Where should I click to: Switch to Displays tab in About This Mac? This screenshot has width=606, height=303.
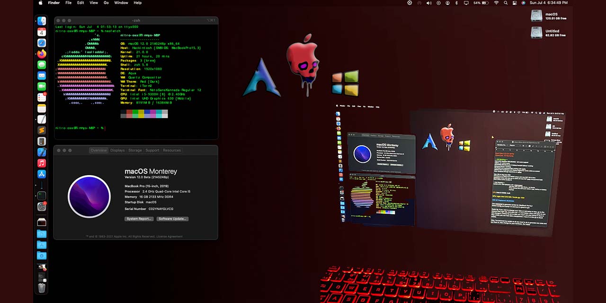117,151
